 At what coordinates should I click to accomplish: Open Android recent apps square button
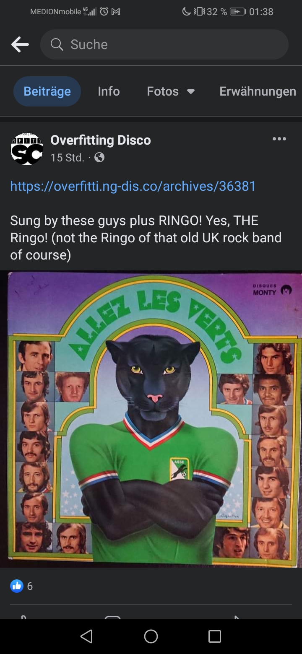point(214,636)
